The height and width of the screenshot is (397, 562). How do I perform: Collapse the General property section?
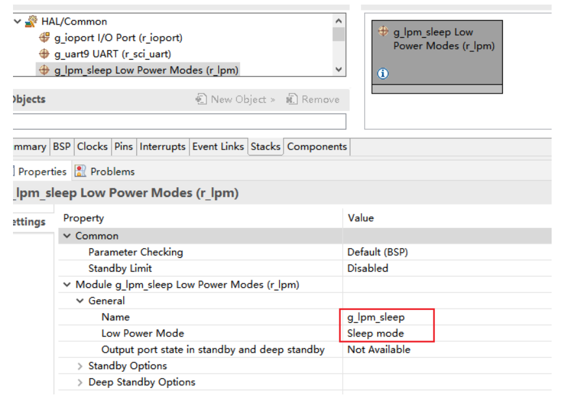click(80, 301)
